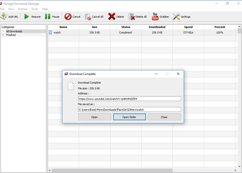The width and height of the screenshot is (242, 173).
Task: Click the Add URL toolbar icon
Action: click(x=4, y=16)
